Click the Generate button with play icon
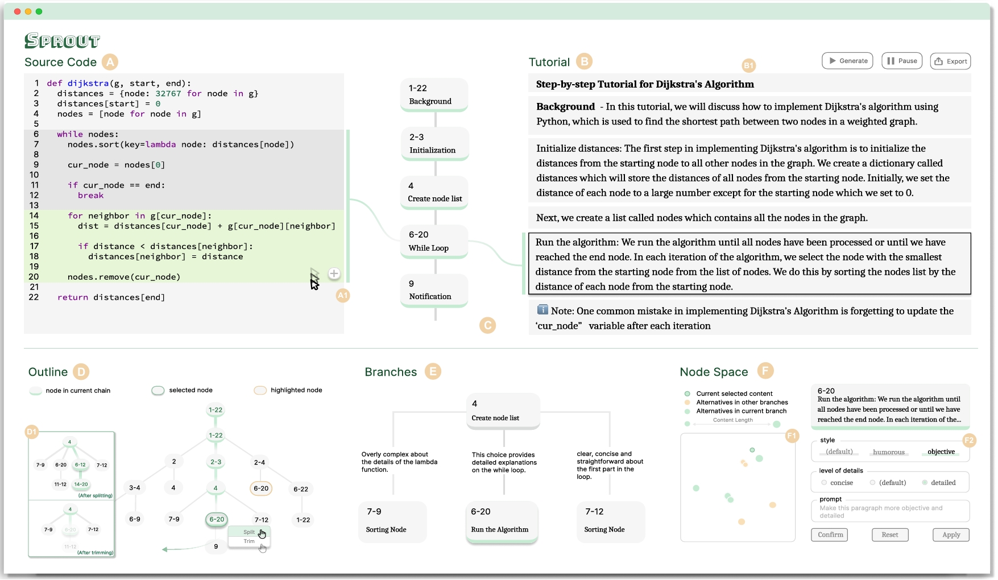 [x=847, y=61]
